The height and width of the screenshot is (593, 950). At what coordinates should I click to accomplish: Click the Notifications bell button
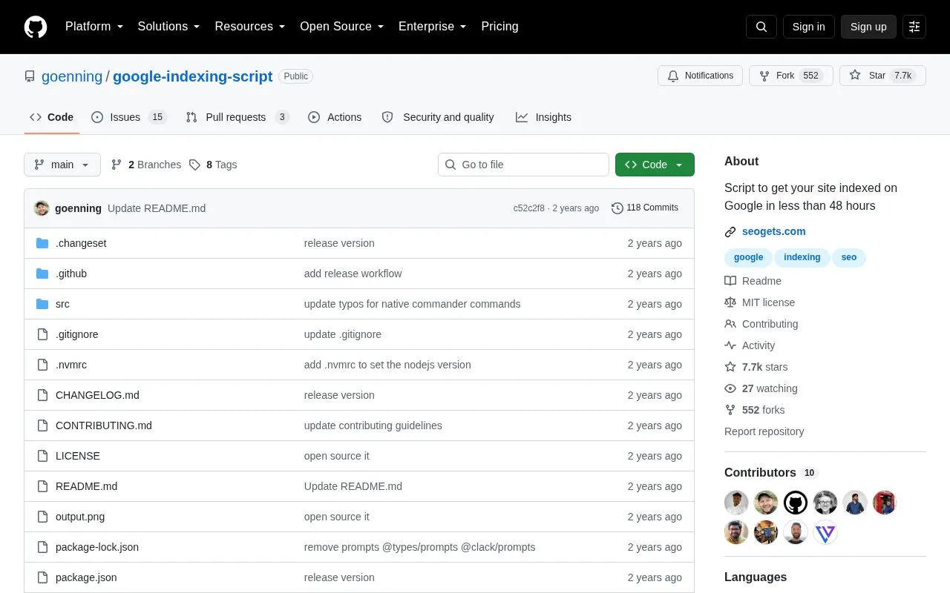click(700, 76)
